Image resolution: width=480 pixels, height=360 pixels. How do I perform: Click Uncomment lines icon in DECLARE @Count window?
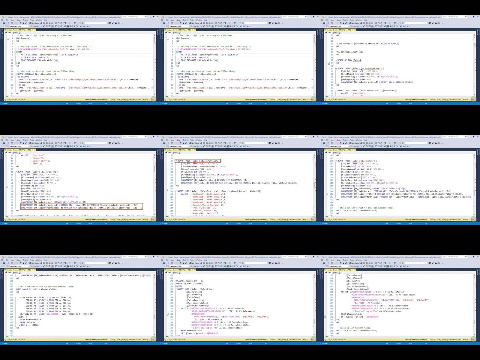pos(237,266)
